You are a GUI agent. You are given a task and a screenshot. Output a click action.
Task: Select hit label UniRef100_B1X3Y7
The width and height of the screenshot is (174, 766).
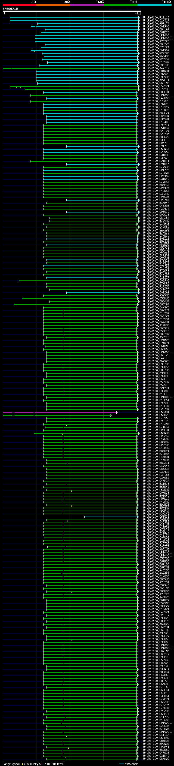(156, 107)
